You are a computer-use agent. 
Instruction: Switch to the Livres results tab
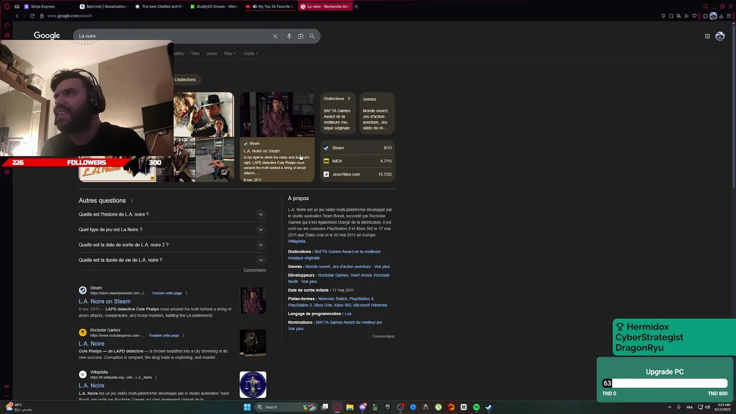point(212,53)
